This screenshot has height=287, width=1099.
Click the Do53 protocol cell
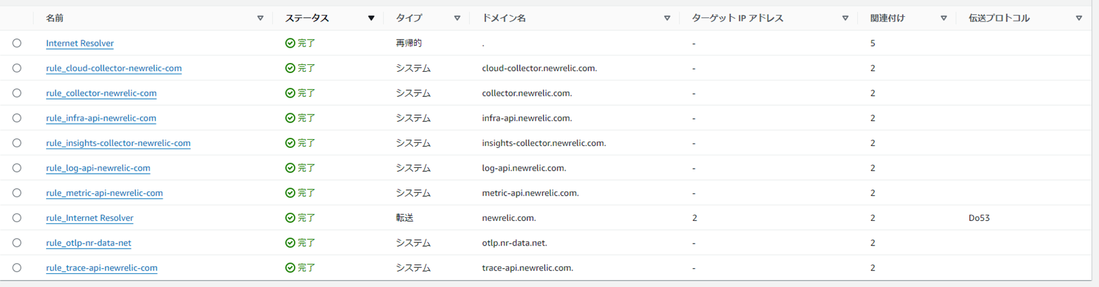979,218
